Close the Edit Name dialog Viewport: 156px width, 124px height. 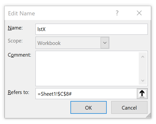click(139, 13)
